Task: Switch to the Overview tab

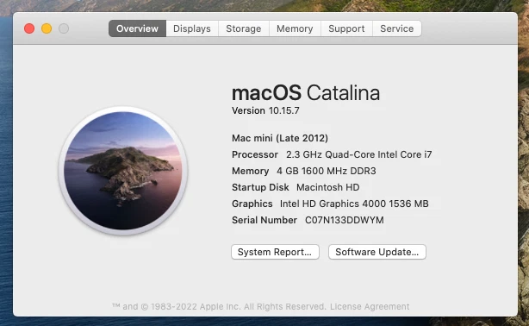Action: pyautogui.click(x=137, y=28)
